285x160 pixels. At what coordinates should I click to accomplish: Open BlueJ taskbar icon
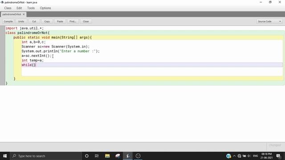click(128, 156)
